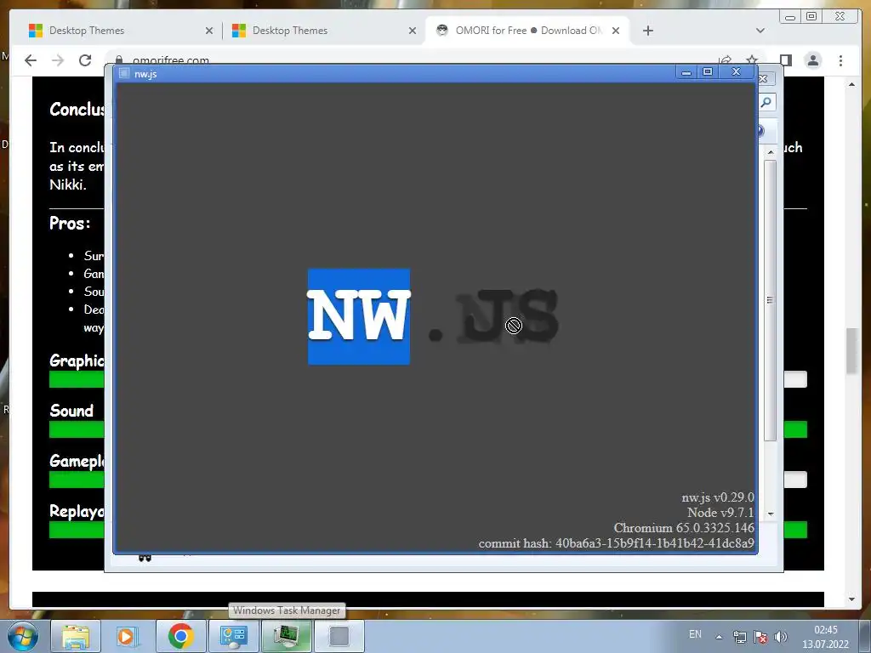Click the omorifree.com address bar
This screenshot has width=871, height=653.
[x=411, y=60]
